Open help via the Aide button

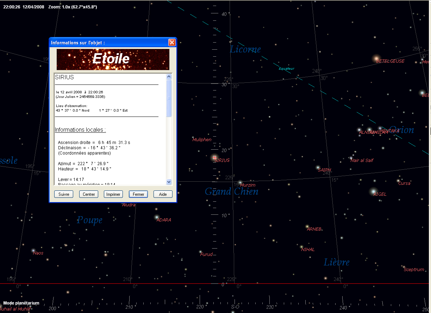point(163,194)
